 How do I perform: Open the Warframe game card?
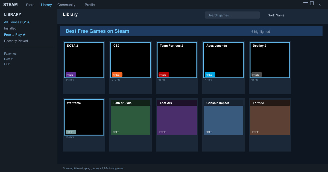[84, 125]
